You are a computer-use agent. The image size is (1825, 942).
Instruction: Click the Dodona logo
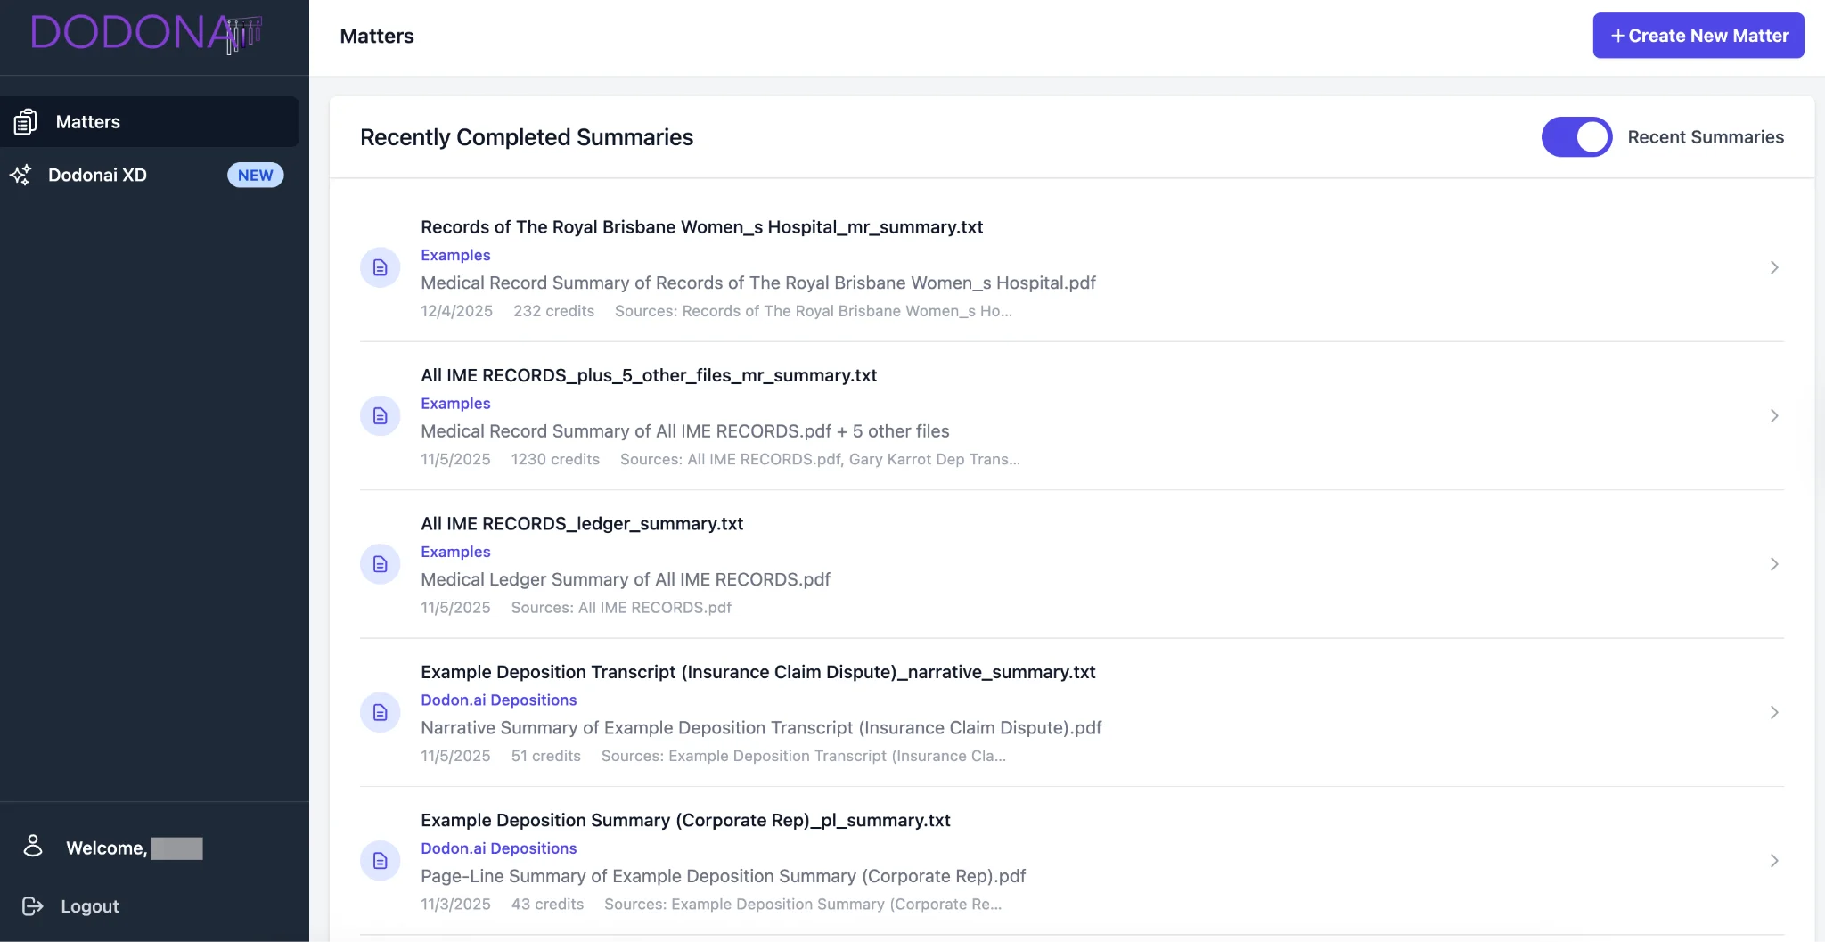click(x=145, y=34)
